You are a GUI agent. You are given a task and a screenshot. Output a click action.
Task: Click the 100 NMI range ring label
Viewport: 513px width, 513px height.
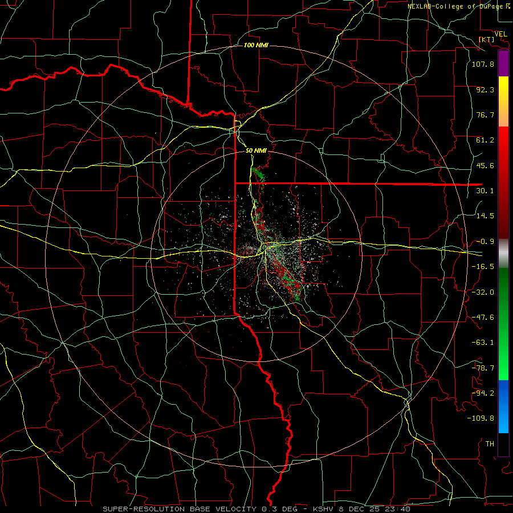(256, 45)
